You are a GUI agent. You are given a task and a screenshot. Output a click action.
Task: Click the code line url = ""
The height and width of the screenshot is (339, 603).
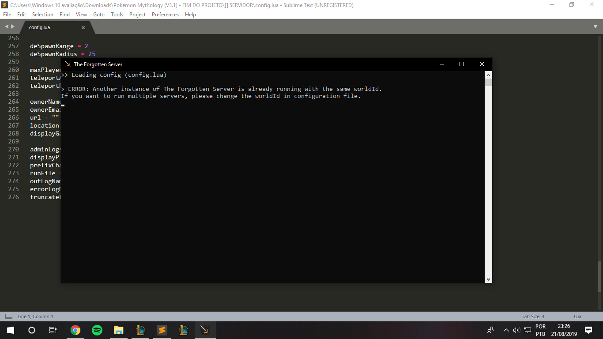45,117
